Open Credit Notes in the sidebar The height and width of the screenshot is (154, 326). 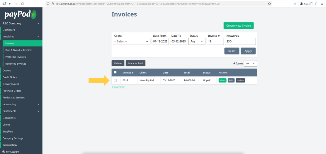pos(9,77)
